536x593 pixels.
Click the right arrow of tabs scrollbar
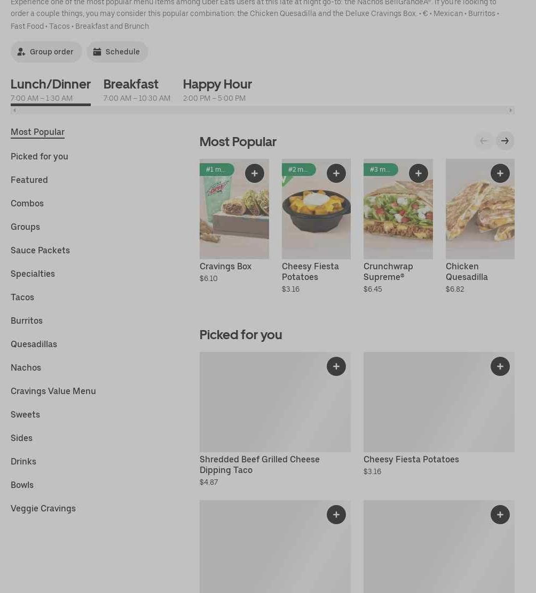tap(510, 110)
